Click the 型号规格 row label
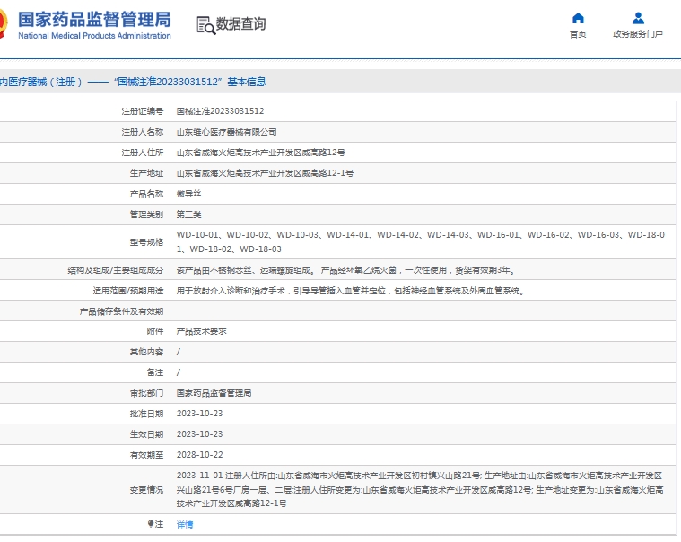The width and height of the screenshot is (681, 542). (x=147, y=242)
